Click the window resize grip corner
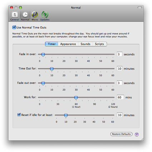Viewport: 152px width, 152px height. (x=142, y=139)
